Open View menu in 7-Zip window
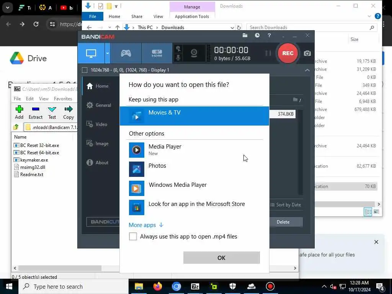This screenshot has width=392, height=294. point(44,99)
